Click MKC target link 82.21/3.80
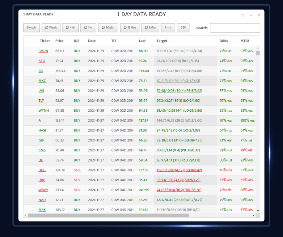Viewport: 283px width, 237px height. pos(178,81)
